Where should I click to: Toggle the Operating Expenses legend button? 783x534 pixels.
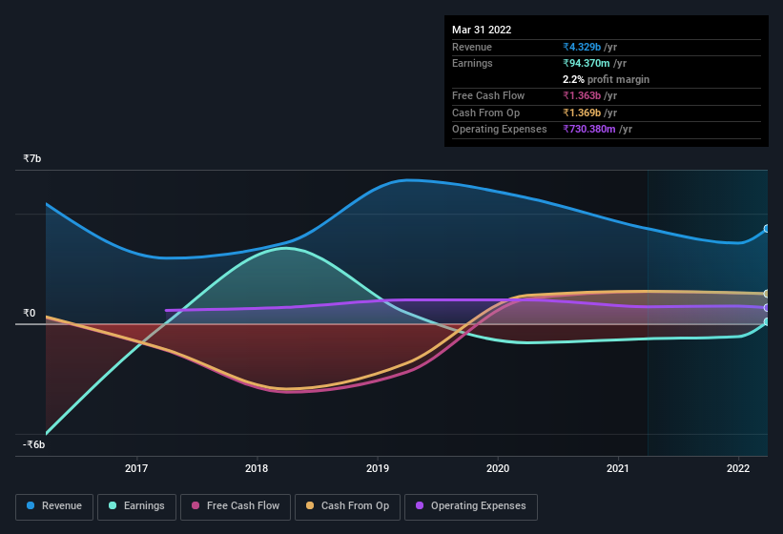[x=471, y=506]
